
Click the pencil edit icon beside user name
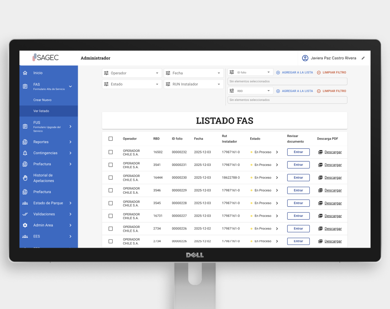(363, 58)
